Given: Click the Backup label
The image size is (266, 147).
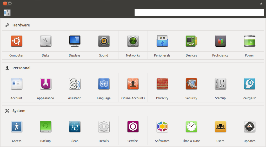Looking at the screenshot, I should pyautogui.click(x=45, y=141).
